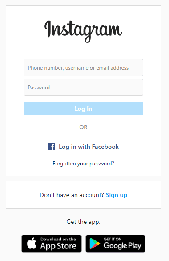Focus the phone number, username or email field

[84, 67]
